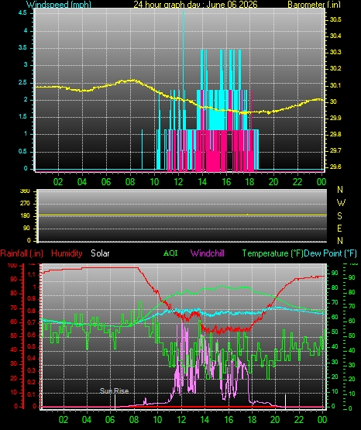Select the Dew Point (°F) legend label
This screenshot has height=430, width=361.
[330, 253]
